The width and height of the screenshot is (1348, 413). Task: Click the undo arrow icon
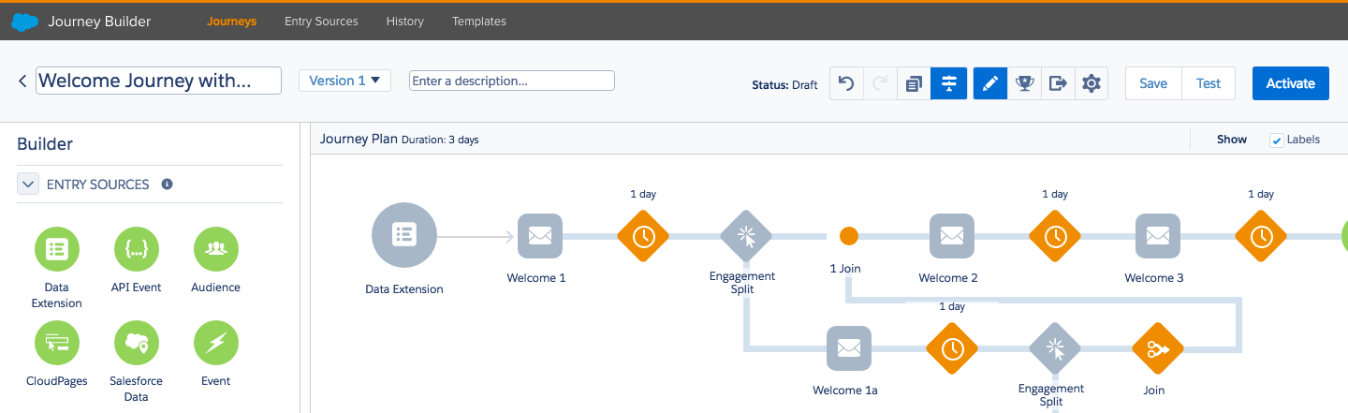pos(846,83)
